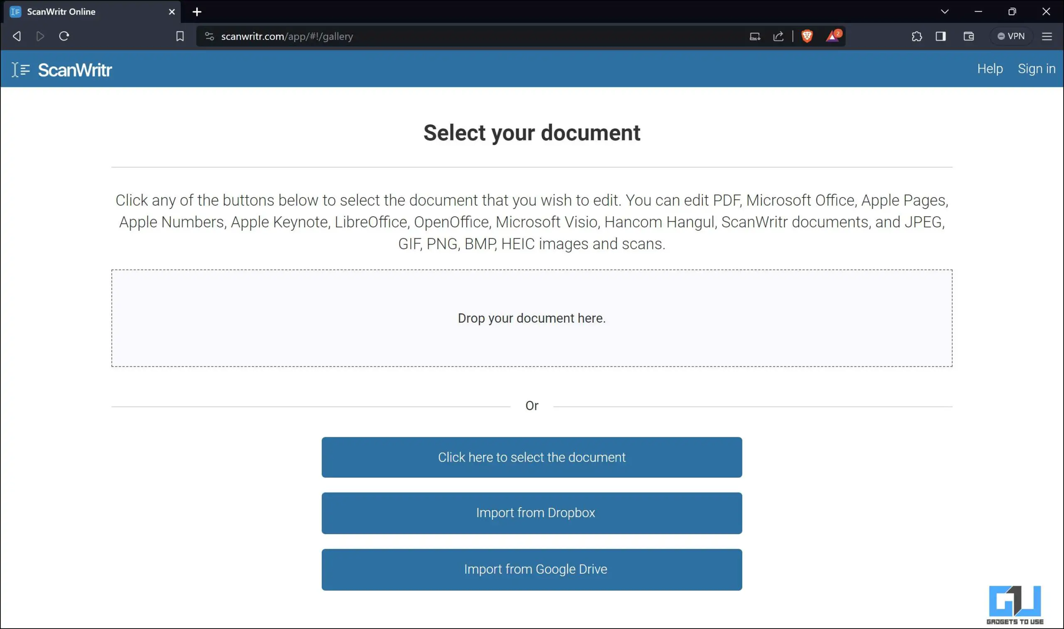Screen dimensions: 1064x629
Task: Open the browser hamburger menu
Action: [1047, 37]
